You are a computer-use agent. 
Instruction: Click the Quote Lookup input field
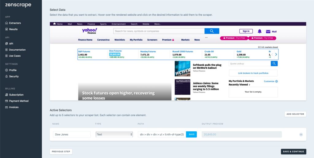[x=250, y=64]
